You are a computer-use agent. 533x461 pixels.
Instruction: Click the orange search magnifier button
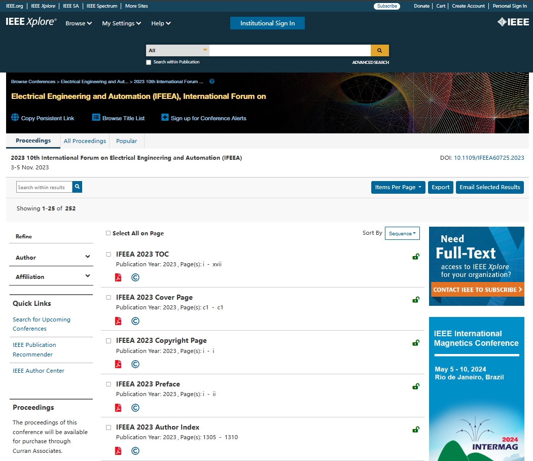[x=380, y=50]
